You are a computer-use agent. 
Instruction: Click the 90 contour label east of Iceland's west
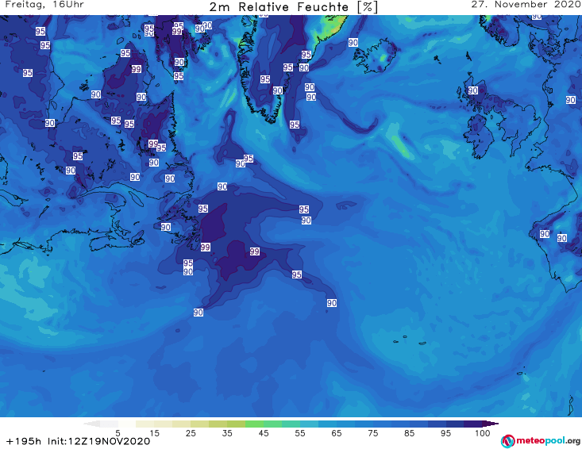(353, 42)
